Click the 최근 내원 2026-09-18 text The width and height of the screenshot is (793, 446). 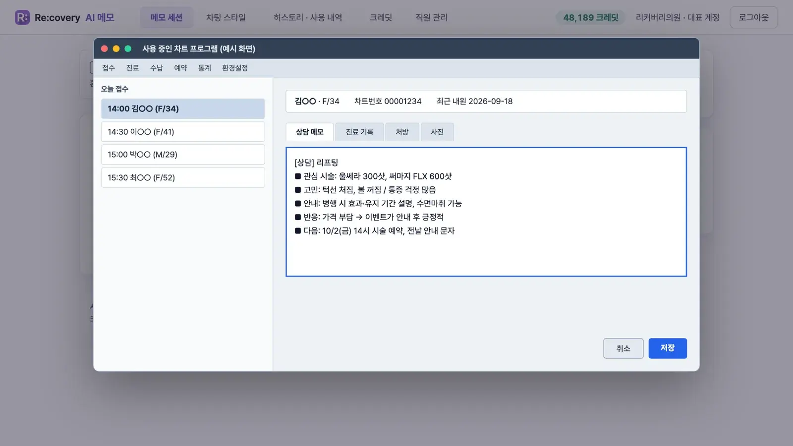click(474, 101)
